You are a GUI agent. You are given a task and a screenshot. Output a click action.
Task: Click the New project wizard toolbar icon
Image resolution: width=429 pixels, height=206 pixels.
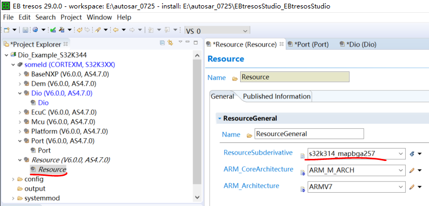pos(6,30)
